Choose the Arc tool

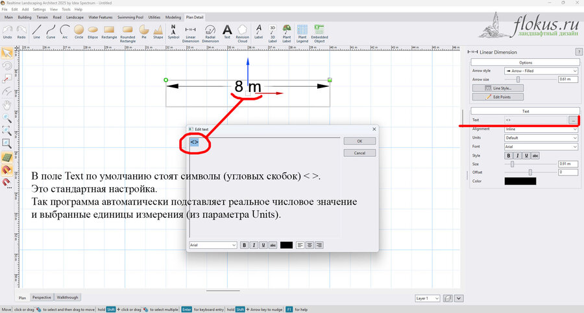click(65, 32)
